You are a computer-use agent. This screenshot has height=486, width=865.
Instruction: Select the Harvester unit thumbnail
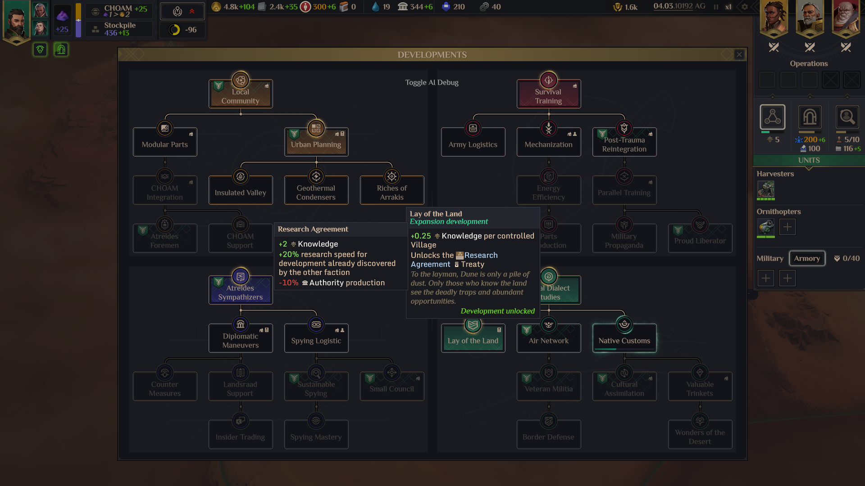click(765, 189)
